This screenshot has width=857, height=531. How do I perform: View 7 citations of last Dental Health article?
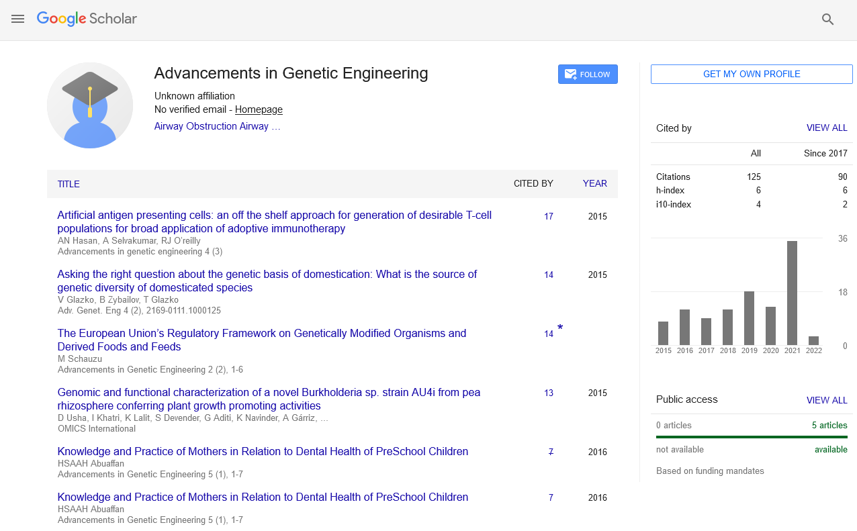(551, 497)
